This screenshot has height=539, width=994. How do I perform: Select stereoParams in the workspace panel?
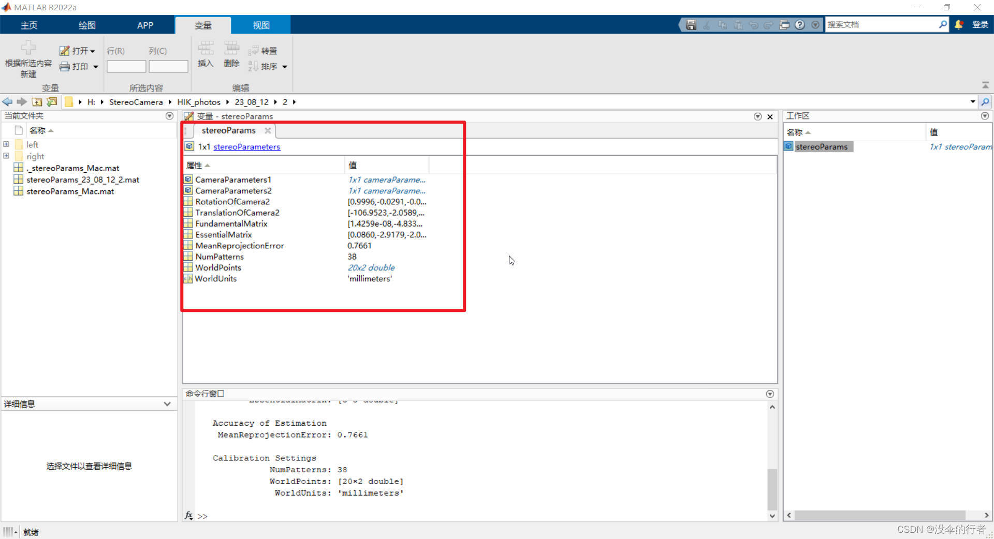click(822, 147)
